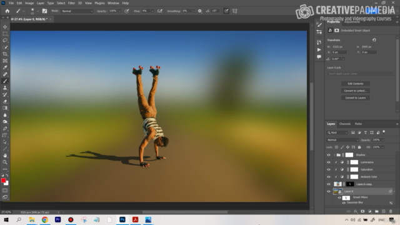Toggle lock all for layer
Screen dimensions: 400x225
click(359, 147)
